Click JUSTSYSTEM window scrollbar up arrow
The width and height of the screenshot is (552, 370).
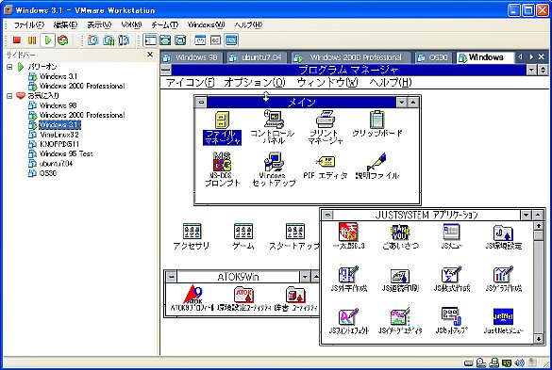[539, 226]
